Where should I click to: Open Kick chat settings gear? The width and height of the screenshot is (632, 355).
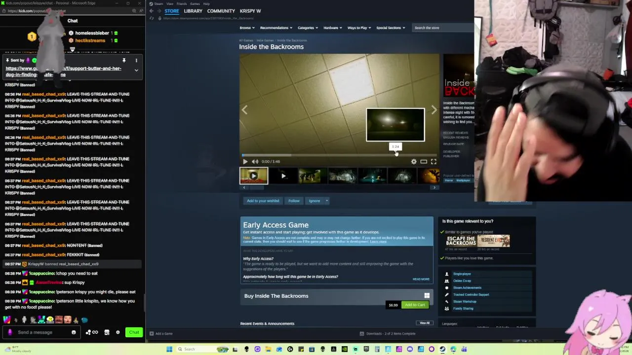tap(118, 332)
